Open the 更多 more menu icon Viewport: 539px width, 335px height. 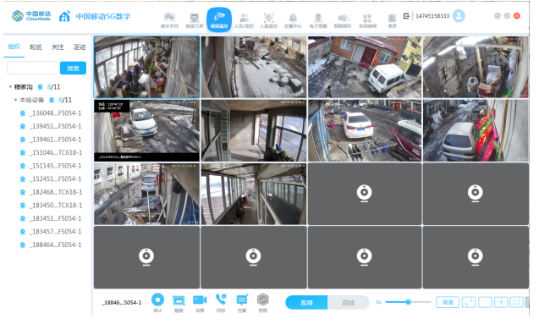click(392, 20)
